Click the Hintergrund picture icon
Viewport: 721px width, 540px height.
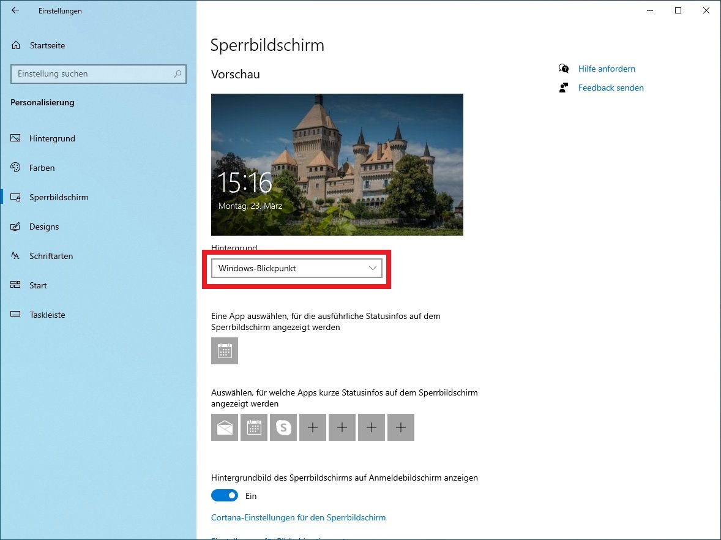(x=15, y=138)
